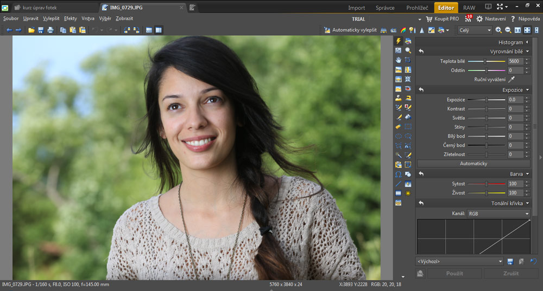This screenshot has width=543, height=291.
Task: Open the Efekty menu
Action: coord(71,18)
